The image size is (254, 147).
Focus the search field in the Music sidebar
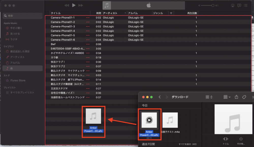(x=23, y=16)
